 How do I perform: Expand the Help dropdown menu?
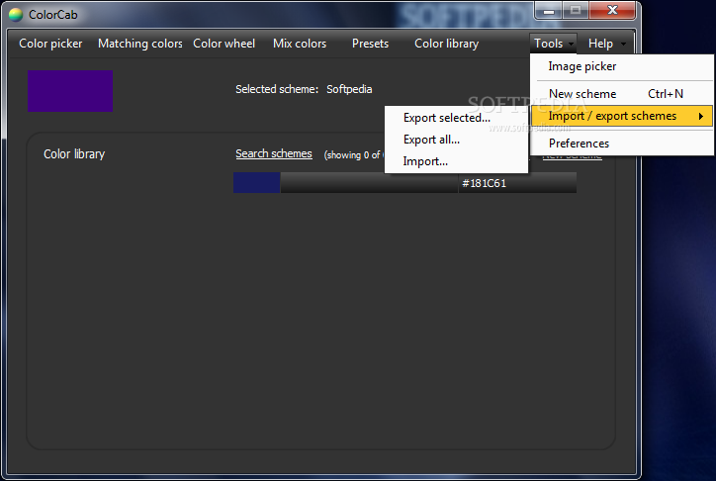point(606,44)
